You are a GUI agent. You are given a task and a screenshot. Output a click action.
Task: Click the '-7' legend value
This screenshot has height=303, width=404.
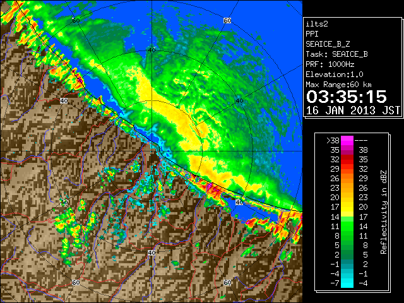pyautogui.click(x=335, y=283)
